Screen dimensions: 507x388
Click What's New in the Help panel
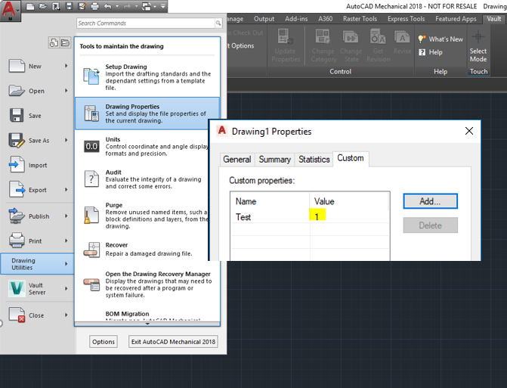[x=441, y=39]
